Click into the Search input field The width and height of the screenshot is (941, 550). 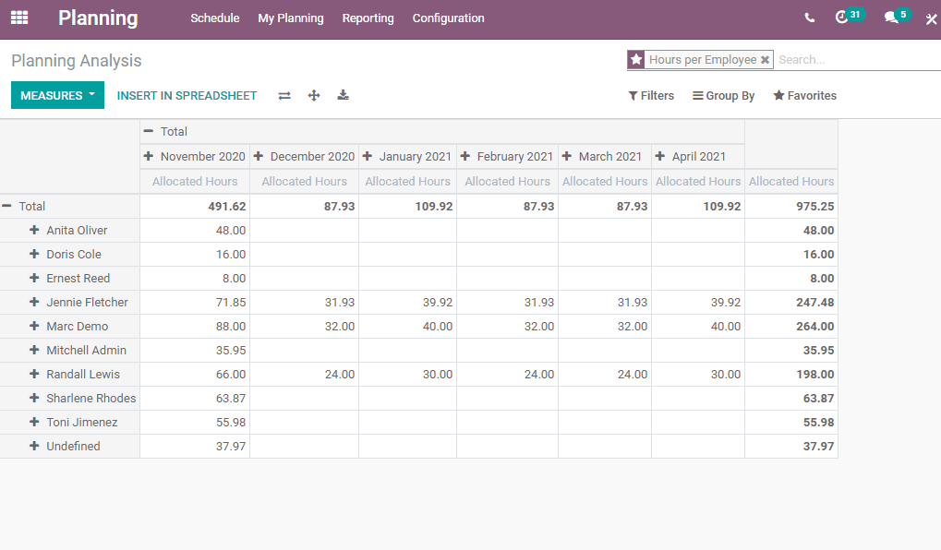click(x=858, y=59)
